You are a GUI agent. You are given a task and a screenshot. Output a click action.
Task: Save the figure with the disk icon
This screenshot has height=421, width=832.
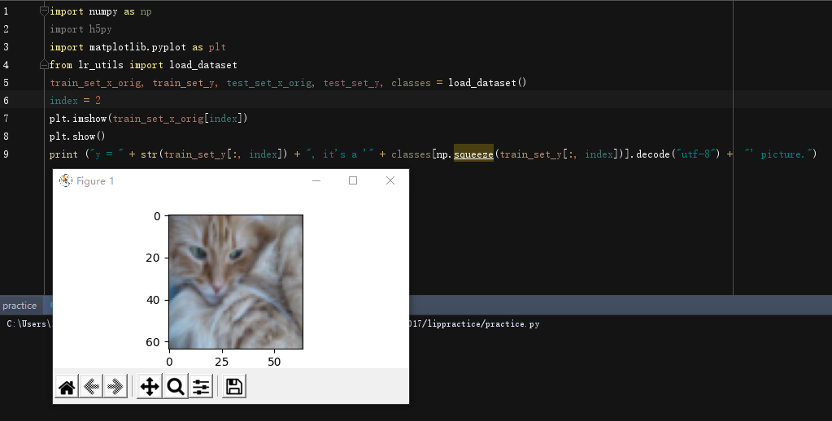[x=234, y=387]
